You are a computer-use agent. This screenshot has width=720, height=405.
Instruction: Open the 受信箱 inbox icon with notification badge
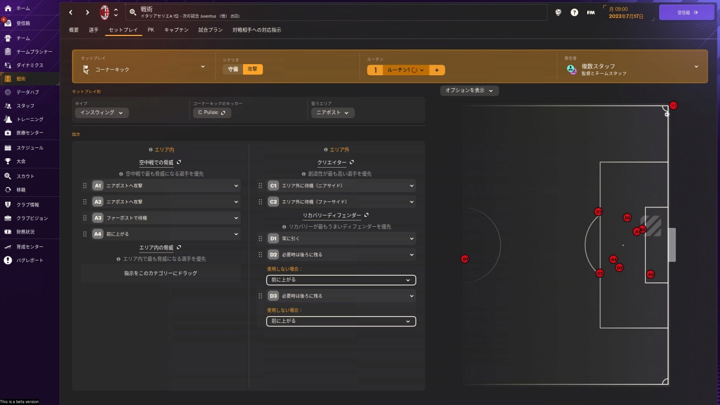point(8,23)
